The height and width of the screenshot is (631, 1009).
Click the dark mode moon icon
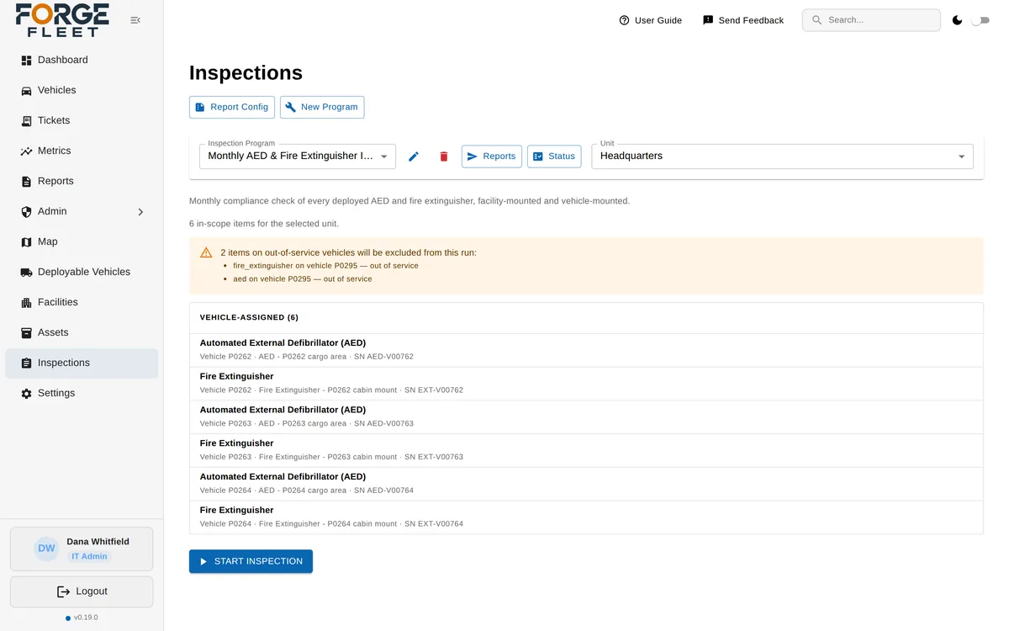pyautogui.click(x=957, y=20)
